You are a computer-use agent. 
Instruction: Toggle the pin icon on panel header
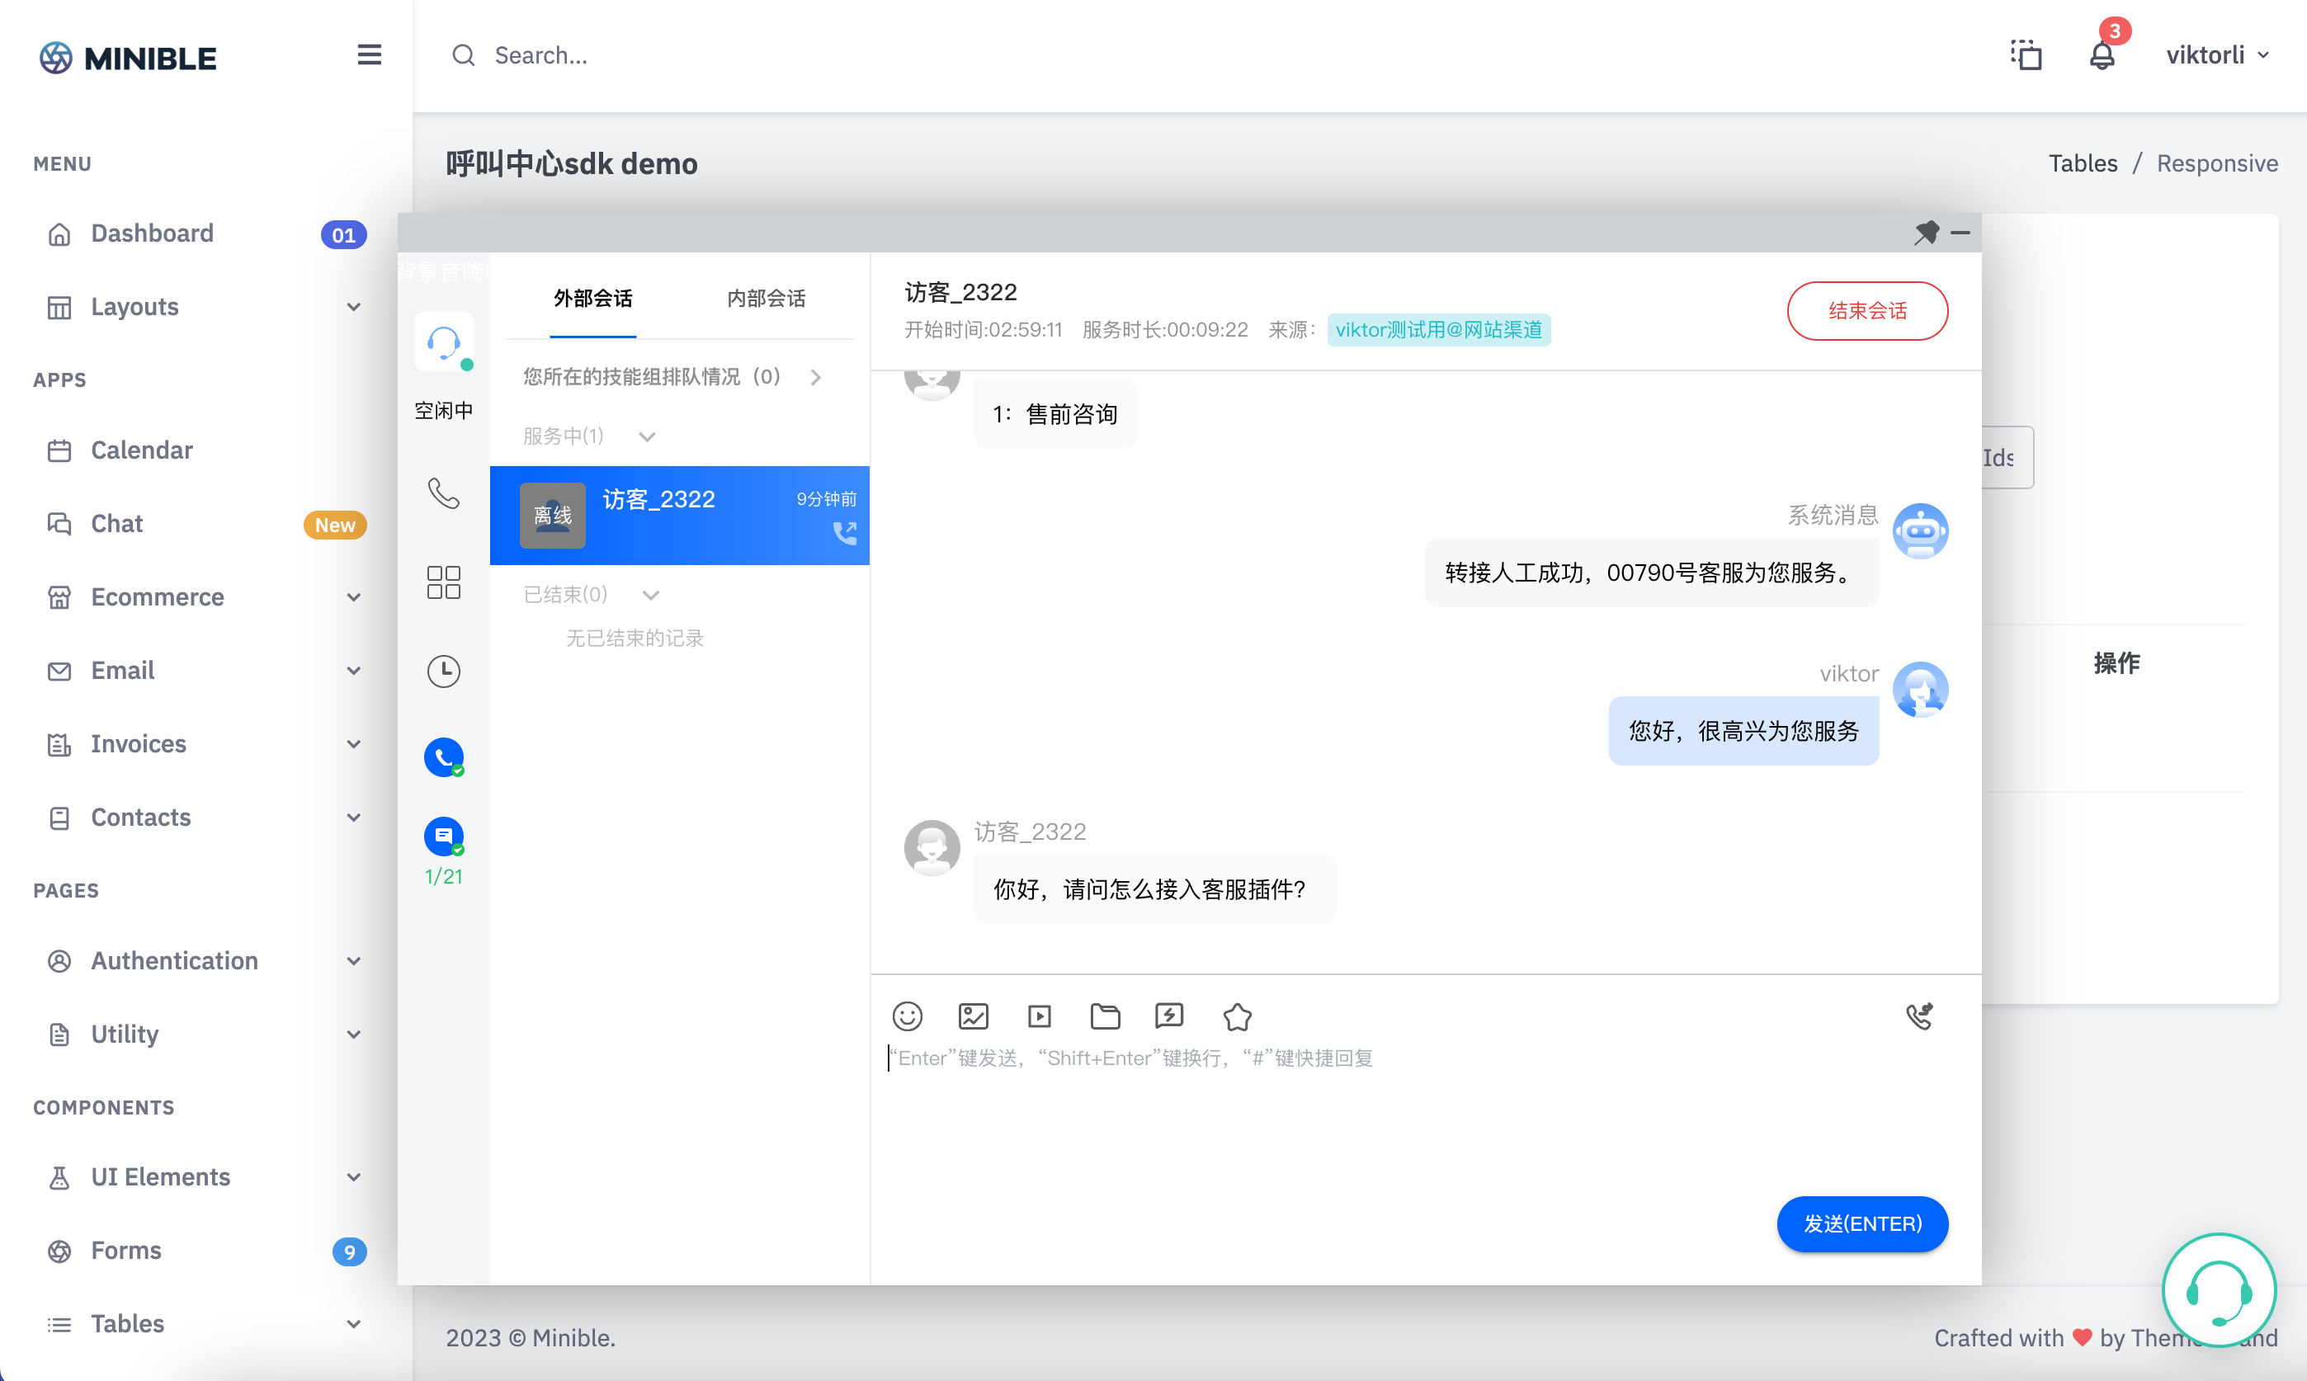click(1926, 233)
